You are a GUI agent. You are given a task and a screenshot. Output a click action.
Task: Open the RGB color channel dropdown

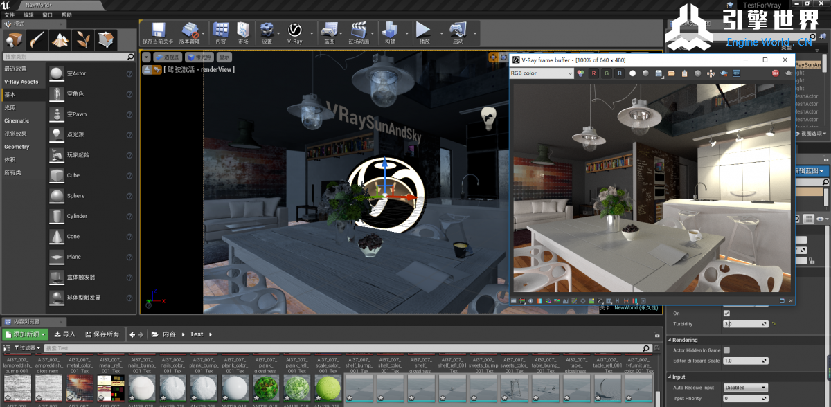[542, 73]
